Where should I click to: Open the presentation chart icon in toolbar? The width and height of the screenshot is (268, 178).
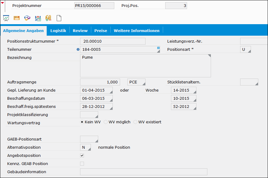pyautogui.click(x=6, y=18)
